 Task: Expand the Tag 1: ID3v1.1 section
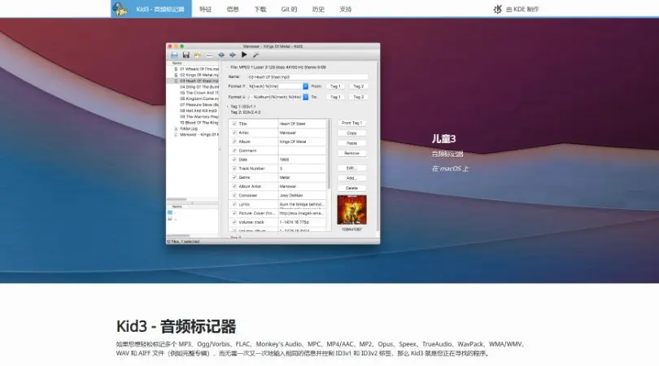pyautogui.click(x=228, y=107)
